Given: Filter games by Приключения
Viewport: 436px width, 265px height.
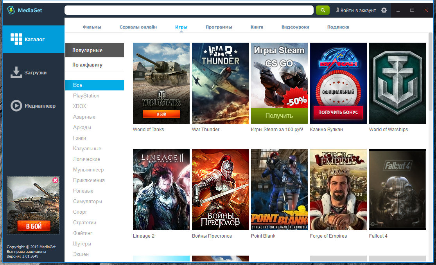Looking at the screenshot, I should click(x=89, y=180).
